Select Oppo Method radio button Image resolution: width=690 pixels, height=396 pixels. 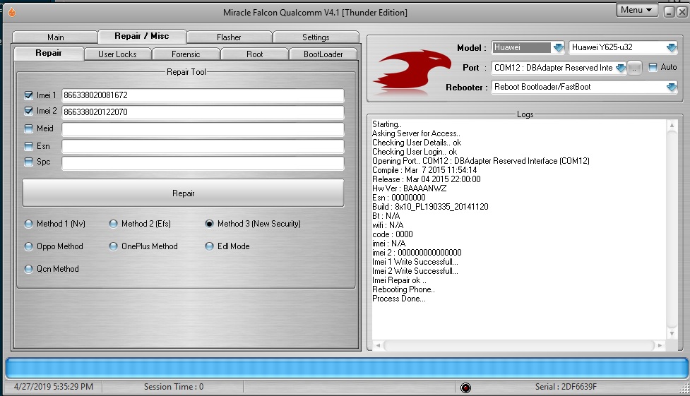tap(29, 246)
